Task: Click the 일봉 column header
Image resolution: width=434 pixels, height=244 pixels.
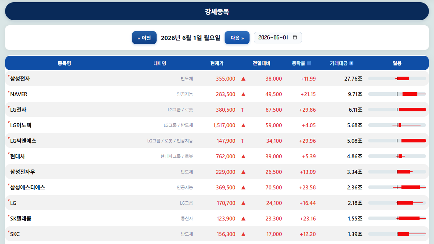Action: point(397,63)
